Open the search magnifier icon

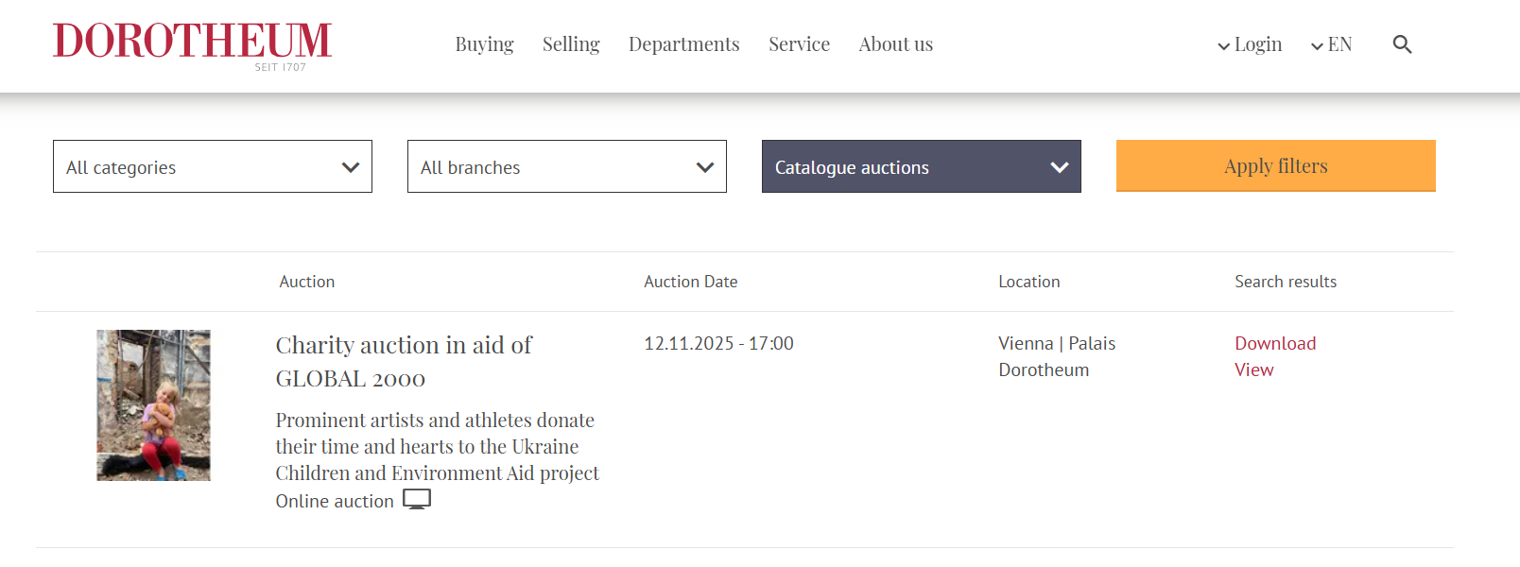click(x=1402, y=44)
